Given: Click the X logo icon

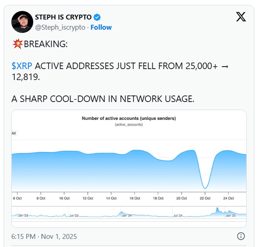Looking at the screenshot, I should (x=241, y=17).
